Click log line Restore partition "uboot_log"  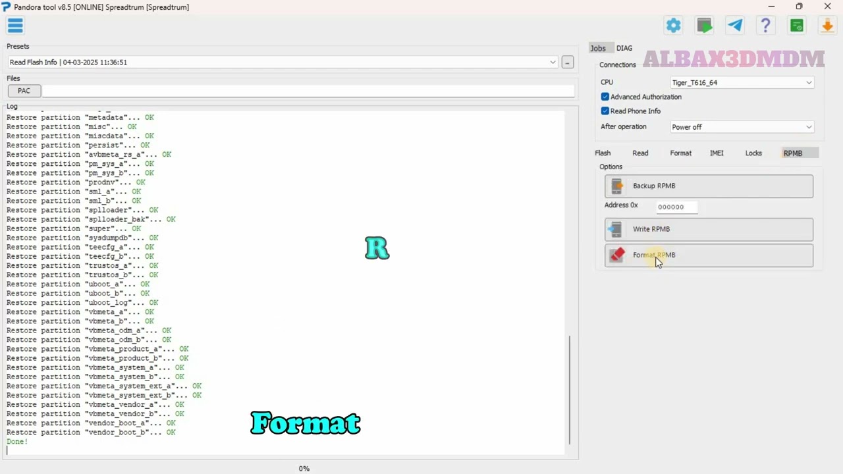click(82, 303)
